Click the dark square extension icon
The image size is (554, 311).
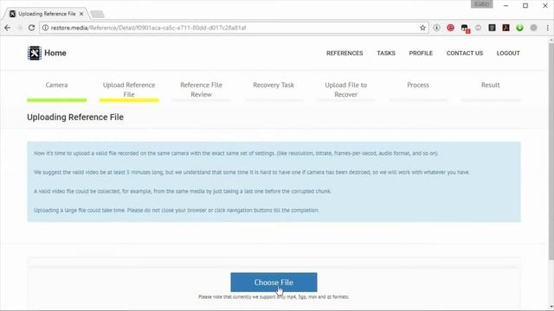click(493, 28)
